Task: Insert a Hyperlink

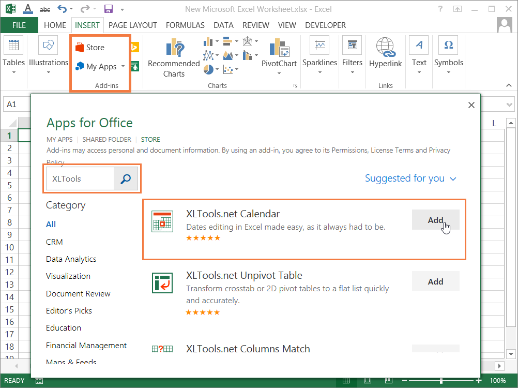Action: click(x=386, y=52)
